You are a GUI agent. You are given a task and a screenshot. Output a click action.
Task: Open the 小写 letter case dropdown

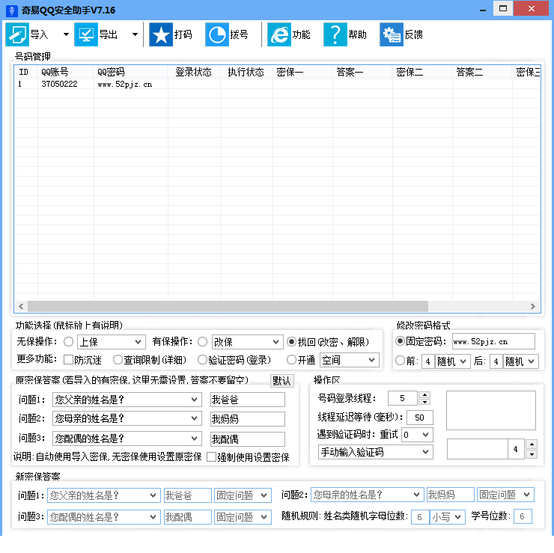pyautogui.click(x=448, y=517)
